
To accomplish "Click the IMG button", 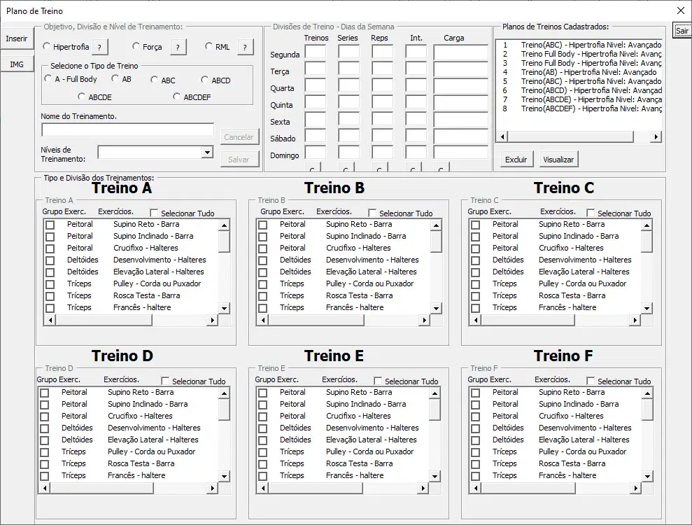I will click(17, 64).
